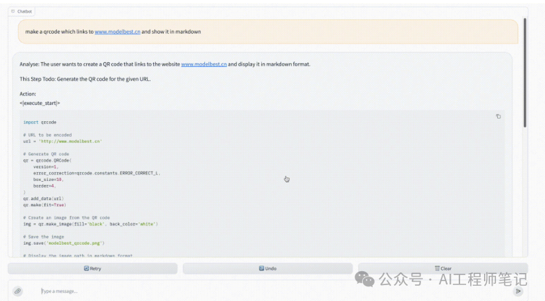Open www.modelbest.cn link in user message

[117, 32]
